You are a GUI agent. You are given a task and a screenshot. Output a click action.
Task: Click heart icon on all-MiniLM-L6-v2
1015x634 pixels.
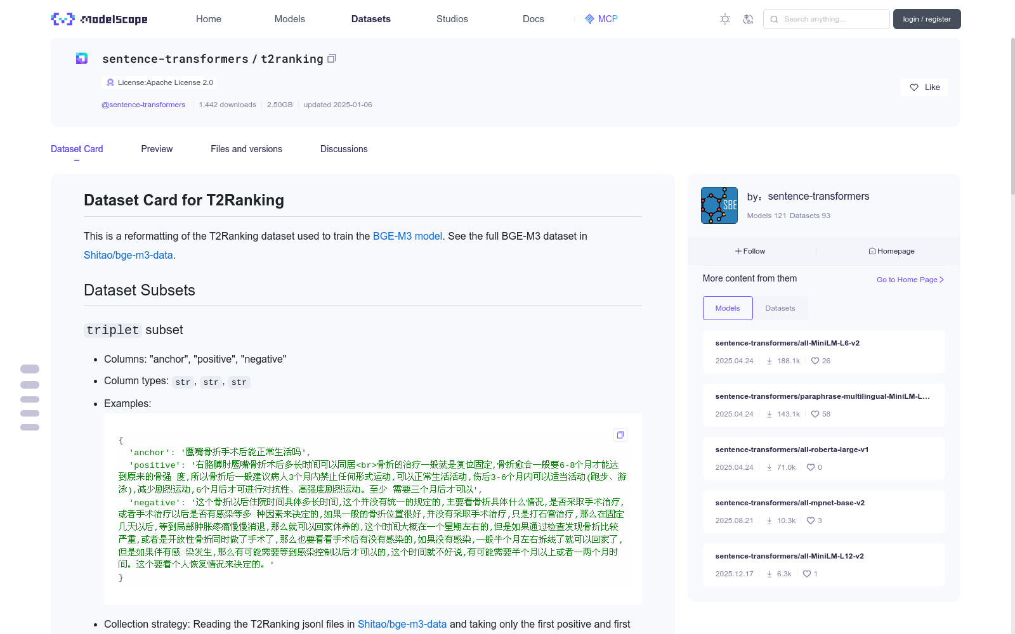pyautogui.click(x=815, y=361)
